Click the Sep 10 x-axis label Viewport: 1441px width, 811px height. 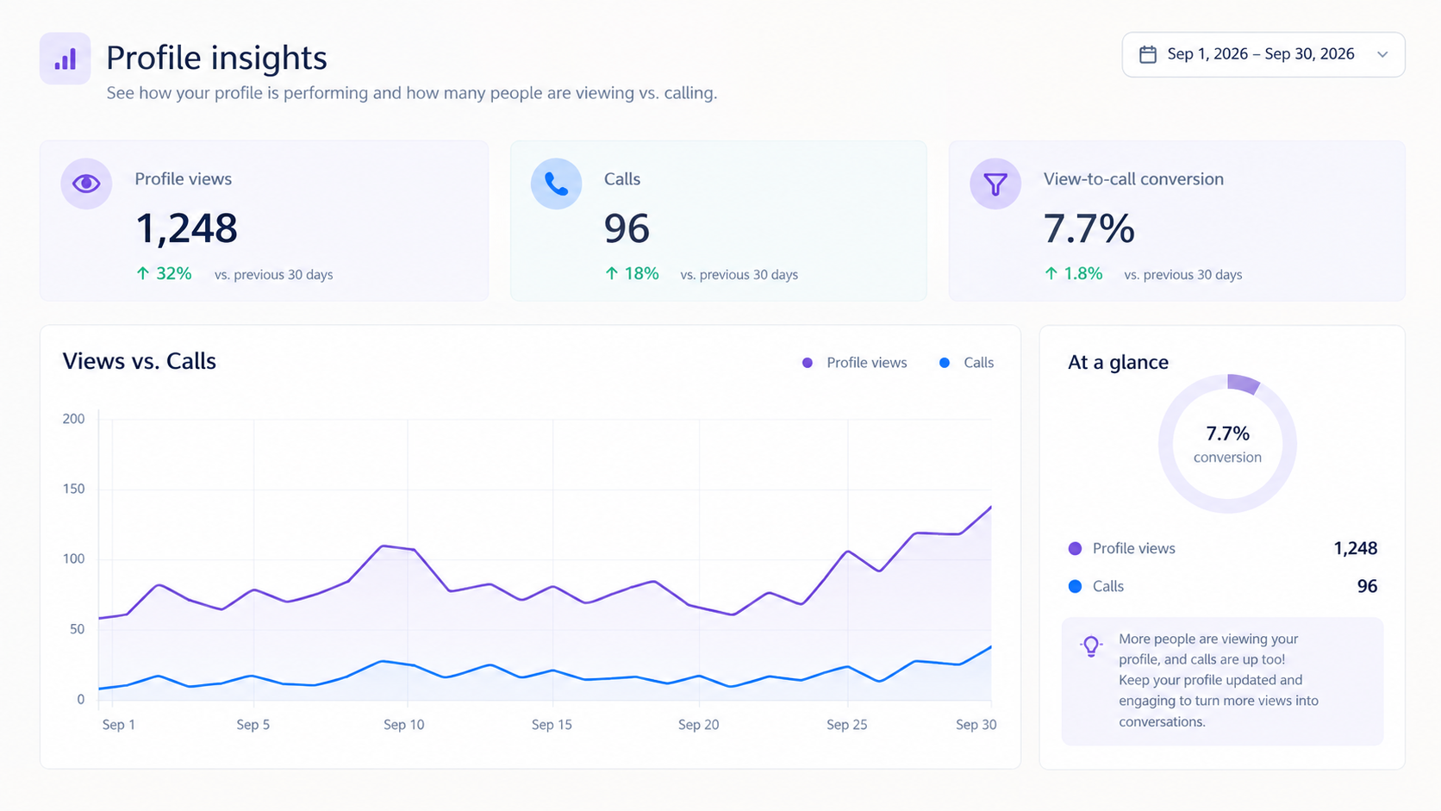point(404,725)
